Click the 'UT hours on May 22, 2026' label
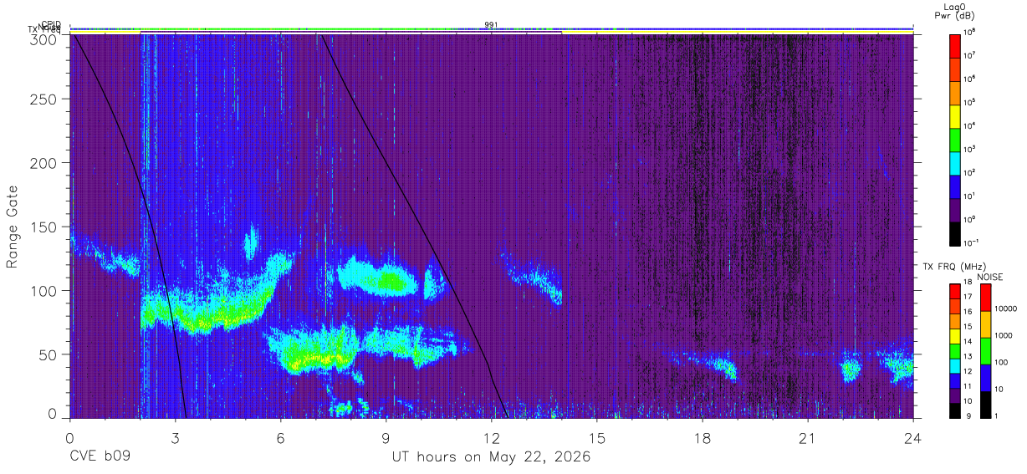 point(491,457)
